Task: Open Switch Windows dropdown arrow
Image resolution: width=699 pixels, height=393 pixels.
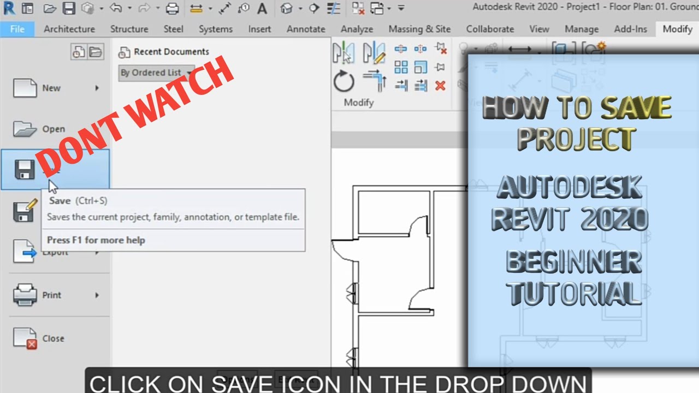Action: click(389, 8)
